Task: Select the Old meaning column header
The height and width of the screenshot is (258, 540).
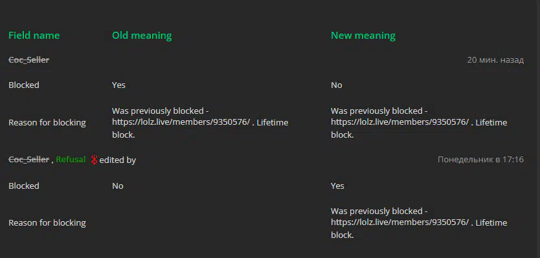Action: coord(142,36)
